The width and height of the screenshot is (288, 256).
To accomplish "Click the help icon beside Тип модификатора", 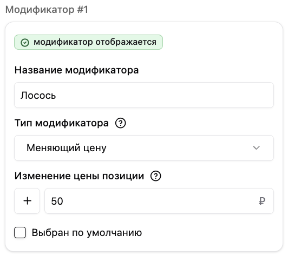I will point(121,123).
